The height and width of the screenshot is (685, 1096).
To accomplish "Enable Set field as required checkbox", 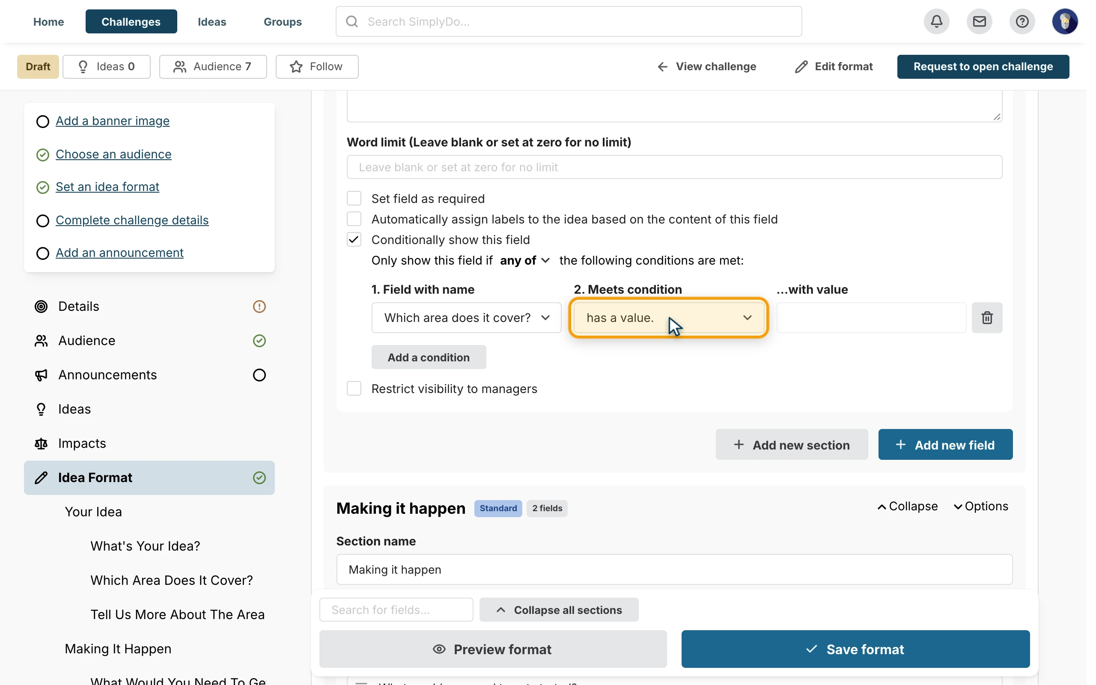I will pos(354,198).
